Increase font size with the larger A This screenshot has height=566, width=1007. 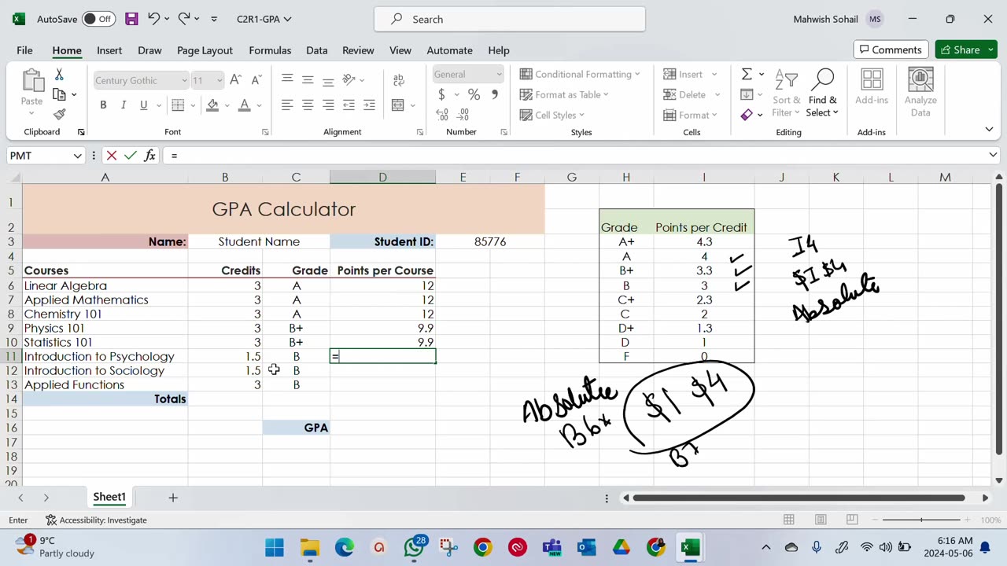[x=235, y=80]
